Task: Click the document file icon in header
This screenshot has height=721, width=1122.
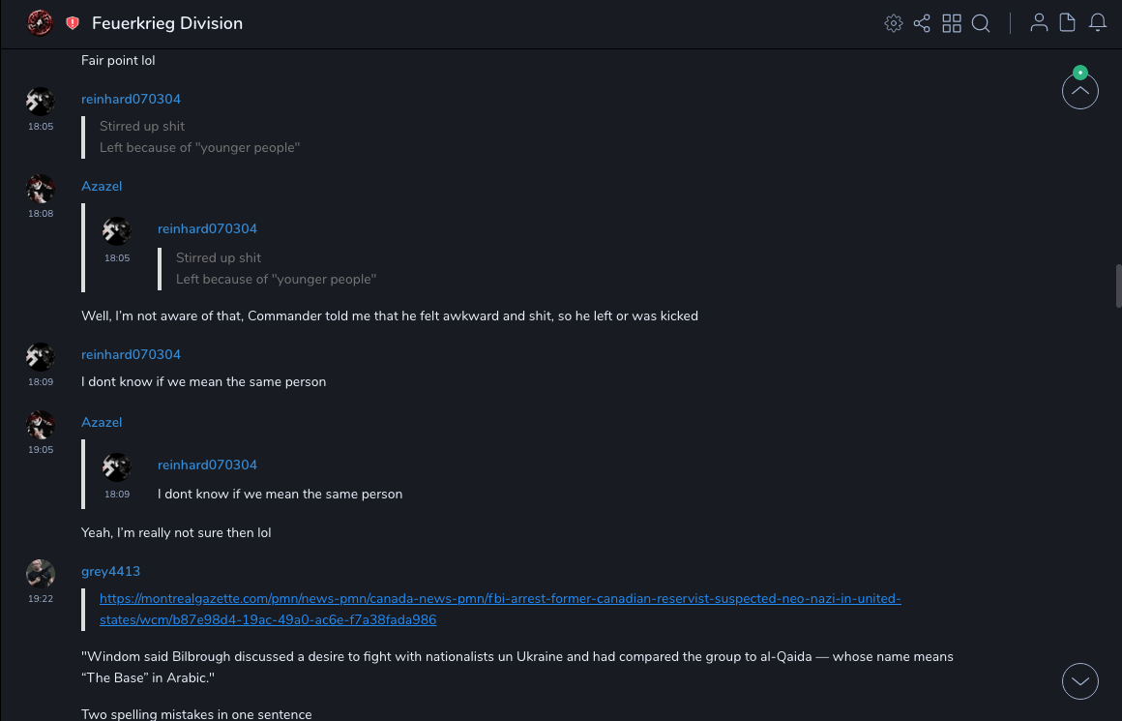Action: [1067, 23]
